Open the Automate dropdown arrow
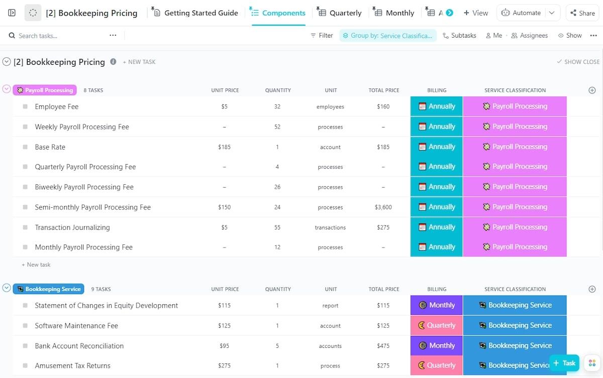Image resolution: width=603 pixels, height=378 pixels. (552, 13)
